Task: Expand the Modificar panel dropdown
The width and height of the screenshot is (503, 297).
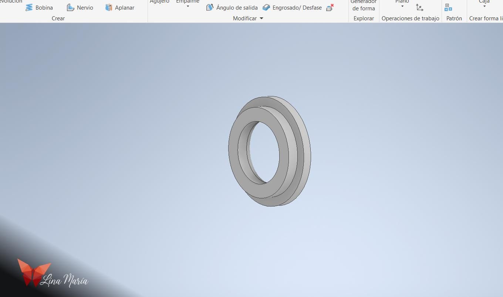Action: coord(261,18)
